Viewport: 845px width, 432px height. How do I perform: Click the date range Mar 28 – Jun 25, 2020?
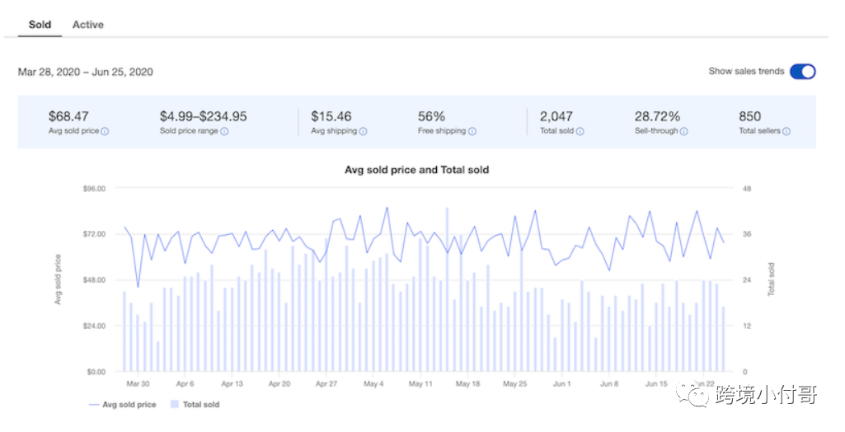point(86,72)
